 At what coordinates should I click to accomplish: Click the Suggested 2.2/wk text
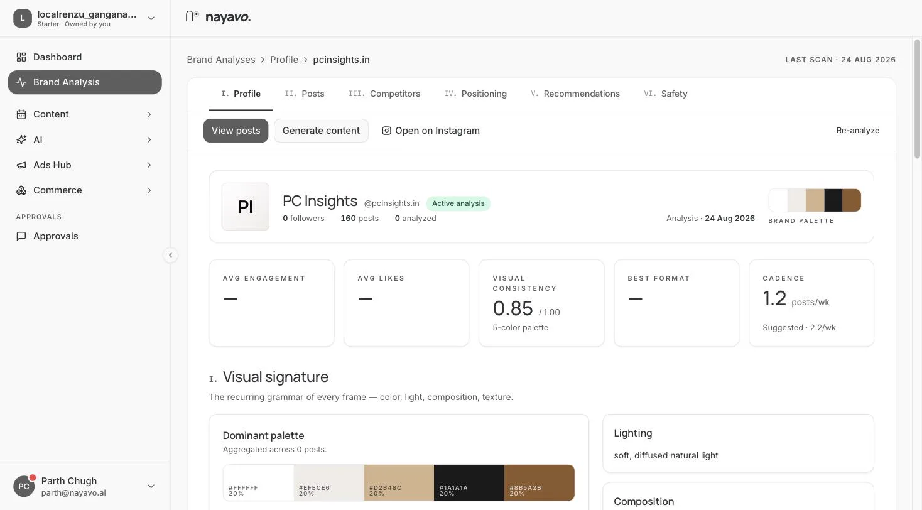pyautogui.click(x=799, y=328)
